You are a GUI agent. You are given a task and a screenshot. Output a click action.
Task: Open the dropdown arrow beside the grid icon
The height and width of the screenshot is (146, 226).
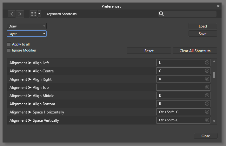[39, 14]
